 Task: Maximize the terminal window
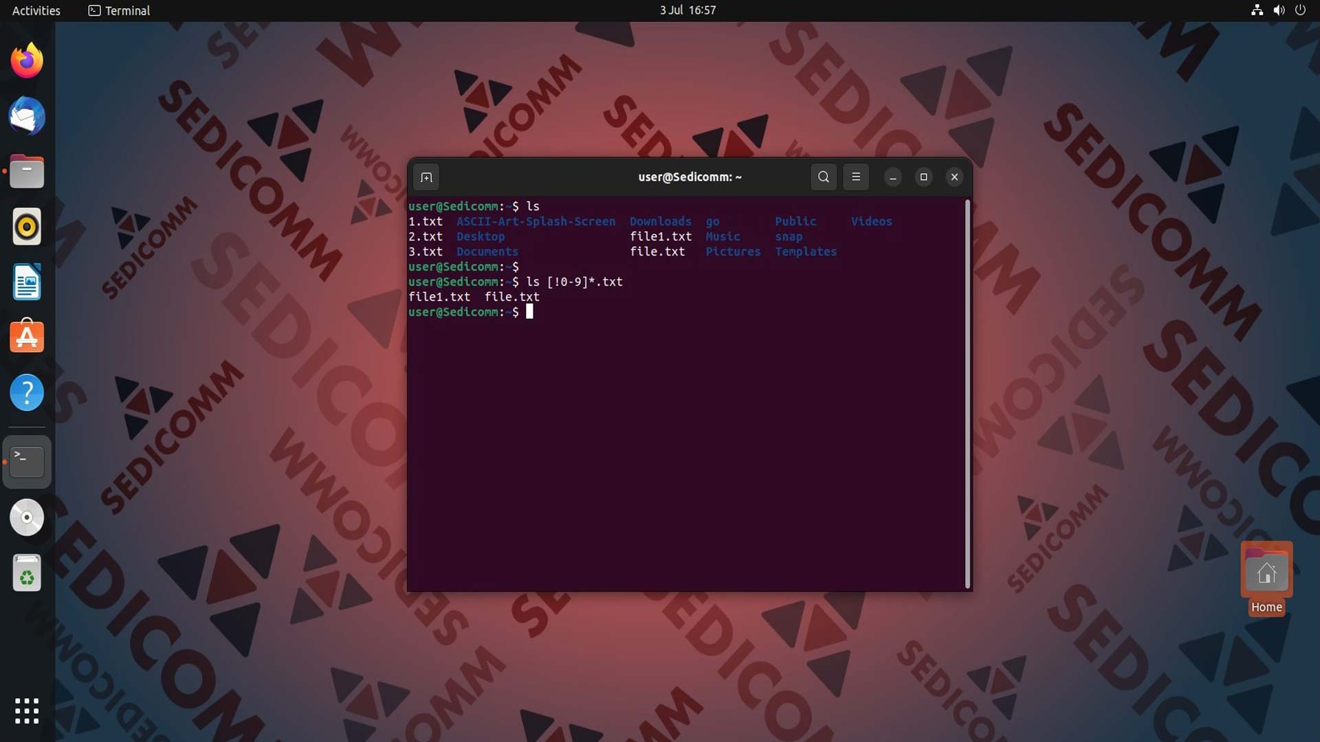[x=924, y=177]
